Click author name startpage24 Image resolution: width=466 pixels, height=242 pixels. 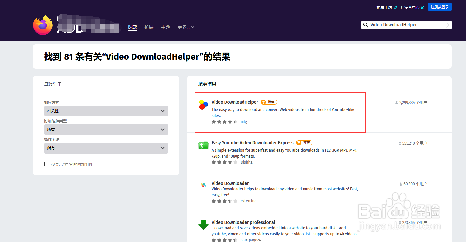click(251, 240)
